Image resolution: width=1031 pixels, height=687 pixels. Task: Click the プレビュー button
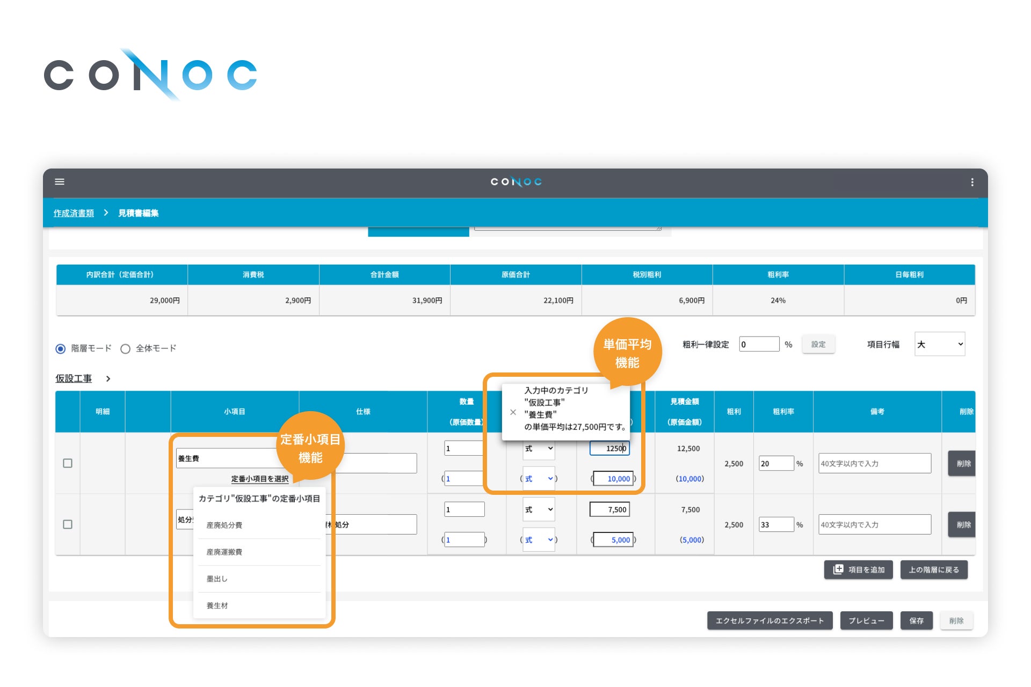tap(866, 621)
